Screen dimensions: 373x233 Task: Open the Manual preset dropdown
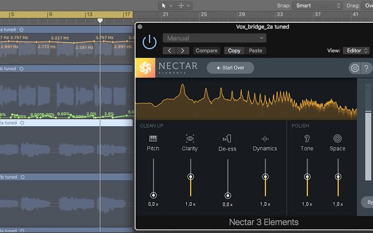pyautogui.click(x=214, y=38)
